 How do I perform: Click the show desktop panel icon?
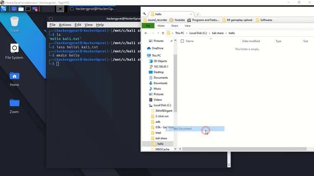point(14,9)
